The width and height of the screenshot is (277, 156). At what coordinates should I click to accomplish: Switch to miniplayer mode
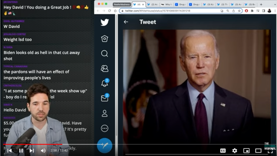[246, 151]
